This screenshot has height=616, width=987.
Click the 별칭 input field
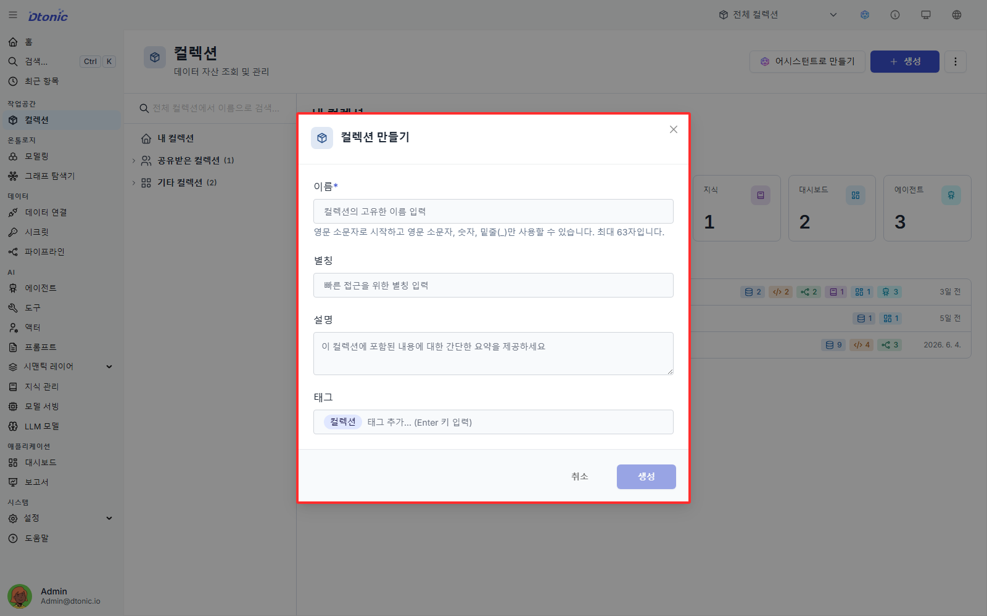[x=493, y=285]
